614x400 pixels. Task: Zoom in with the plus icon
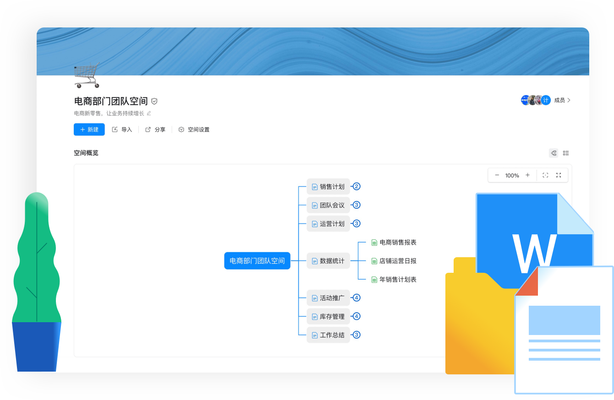pyautogui.click(x=527, y=175)
